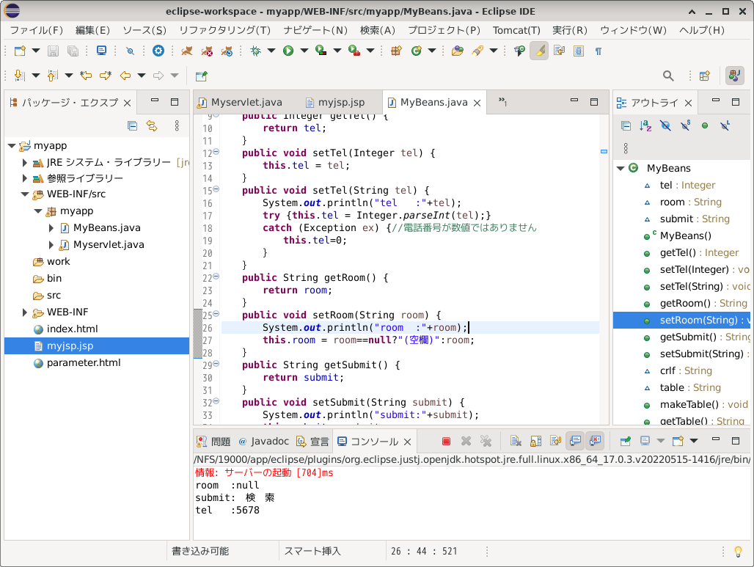754x567 pixels.
Task: Expand the WEB-INF folder node
Action: pos(25,312)
